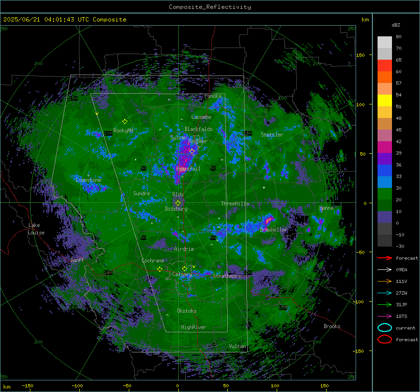Click the strong echo core near Drumheller
This screenshot has width=420, height=392.
coord(268,220)
